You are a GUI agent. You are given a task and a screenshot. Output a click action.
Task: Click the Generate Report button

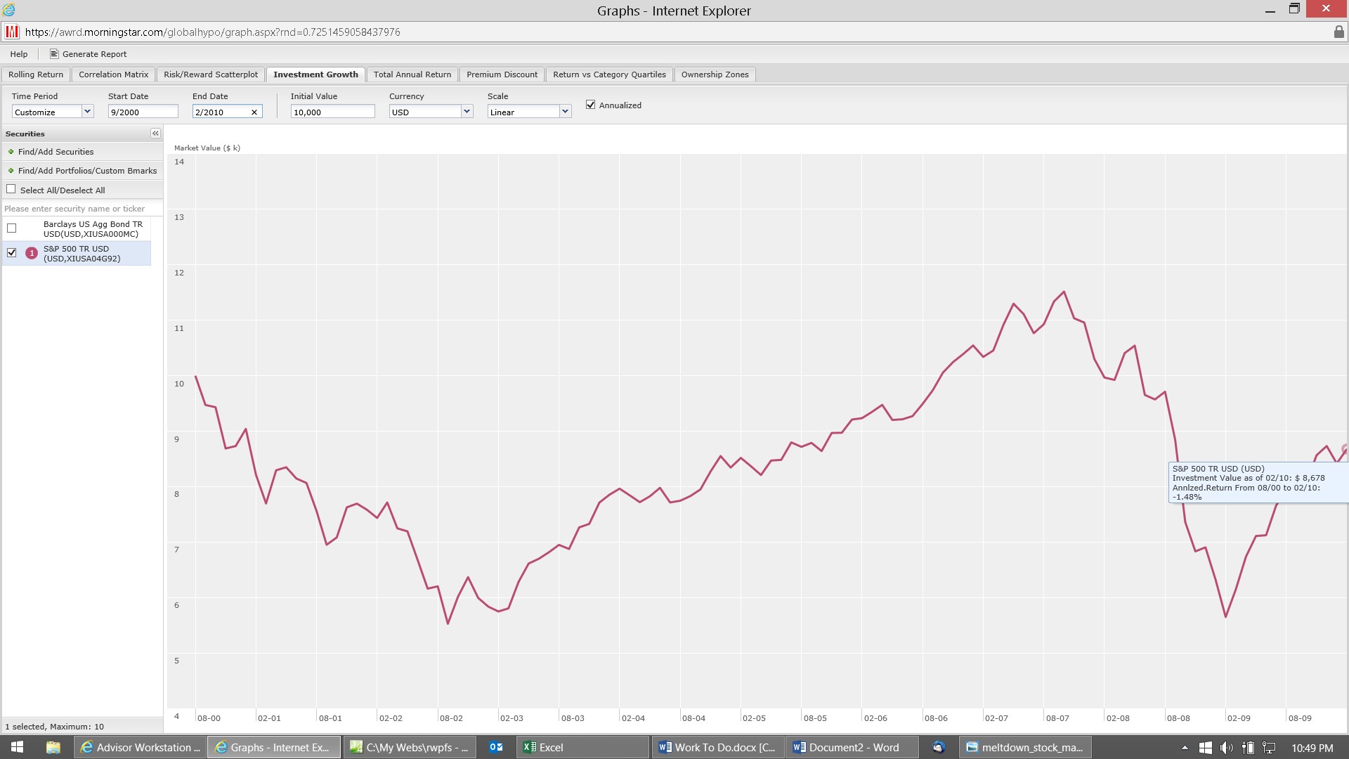tap(89, 54)
